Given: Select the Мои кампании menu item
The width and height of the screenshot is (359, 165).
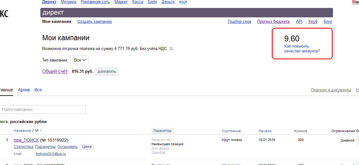Looking at the screenshot, I should click(57, 22).
